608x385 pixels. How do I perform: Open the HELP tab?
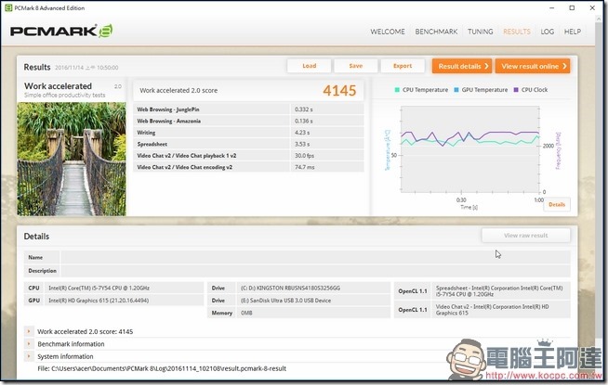point(573,32)
